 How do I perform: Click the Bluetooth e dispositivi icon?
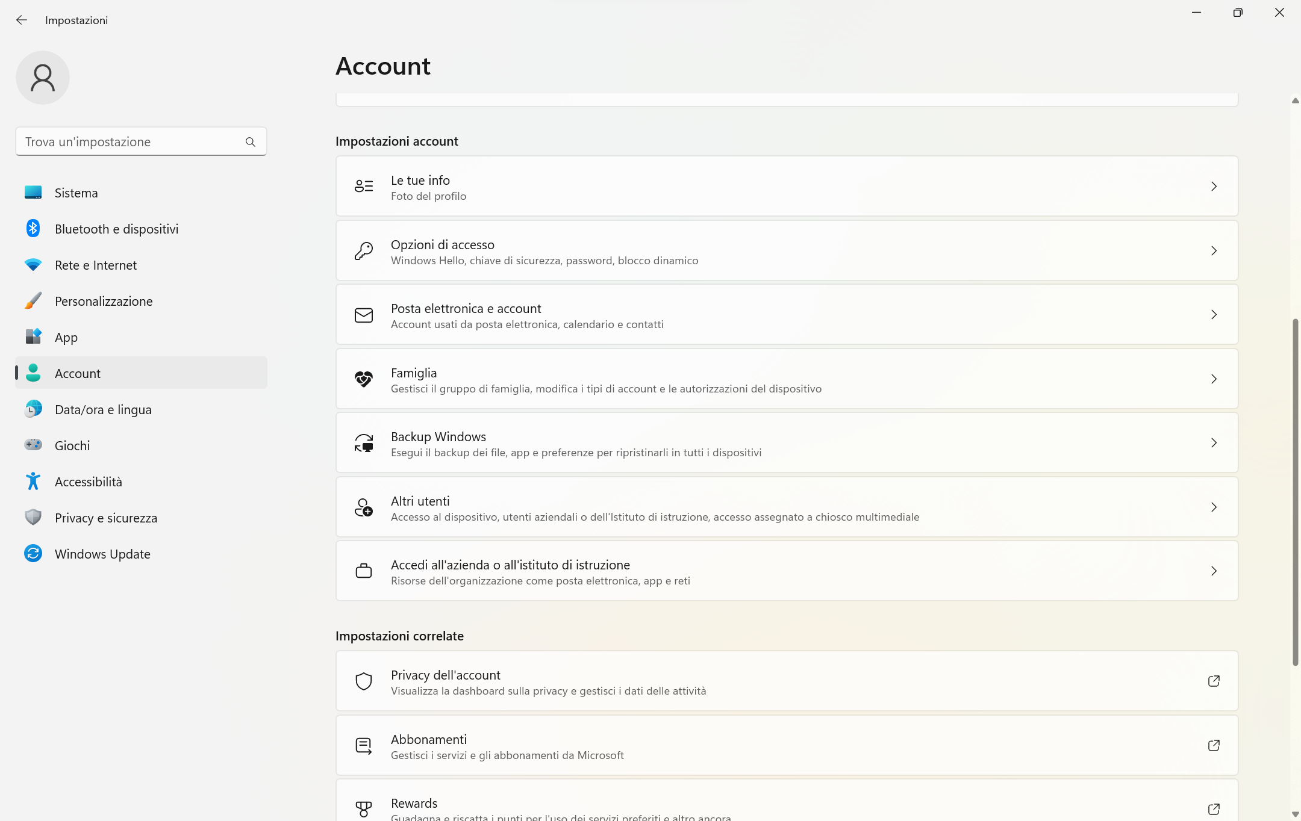33,229
